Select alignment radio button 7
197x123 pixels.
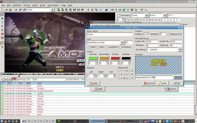(119, 71)
